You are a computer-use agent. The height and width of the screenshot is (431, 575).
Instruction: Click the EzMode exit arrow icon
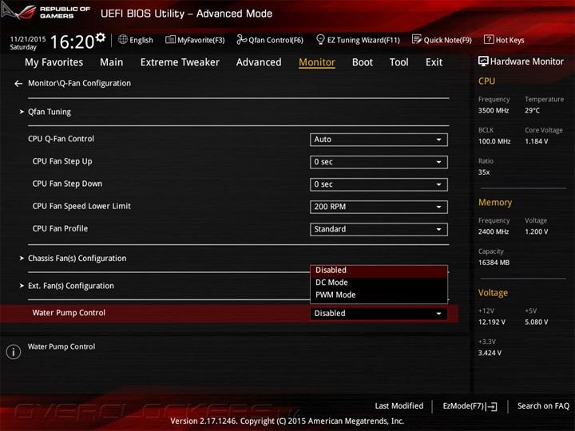click(x=492, y=406)
